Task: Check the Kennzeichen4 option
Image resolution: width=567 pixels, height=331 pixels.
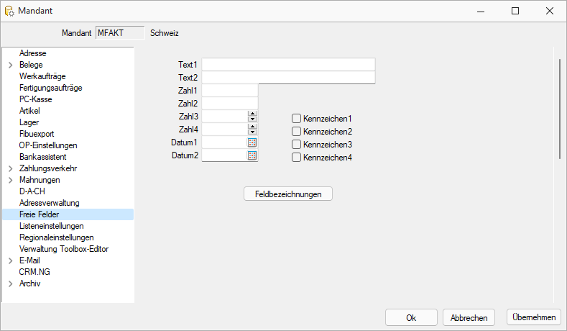Action: tap(296, 158)
